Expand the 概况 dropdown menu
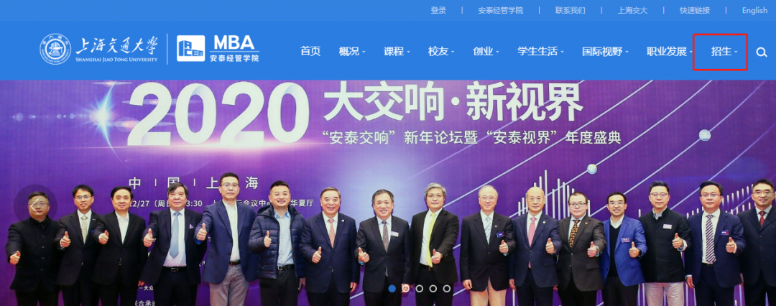Viewport: 776px width, 306px height. [352, 52]
